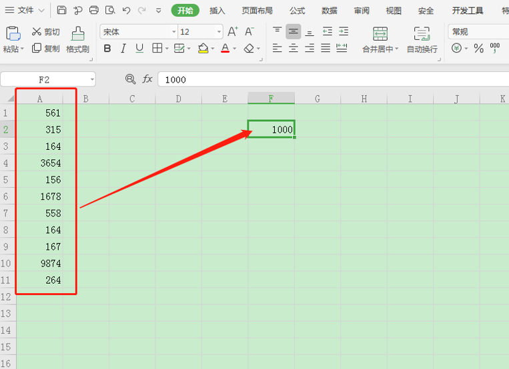This screenshot has width=509, height=369.
Task: Click the justify alignment icon
Action: coord(326,49)
